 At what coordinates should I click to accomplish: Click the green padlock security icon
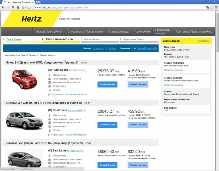(23, 7)
